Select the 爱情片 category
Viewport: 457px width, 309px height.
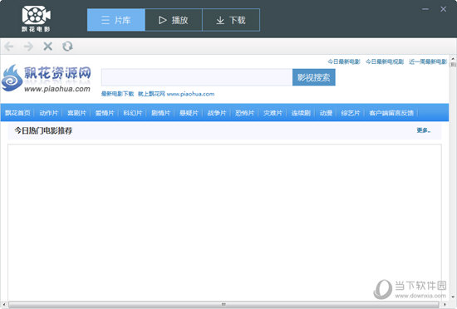tap(105, 113)
